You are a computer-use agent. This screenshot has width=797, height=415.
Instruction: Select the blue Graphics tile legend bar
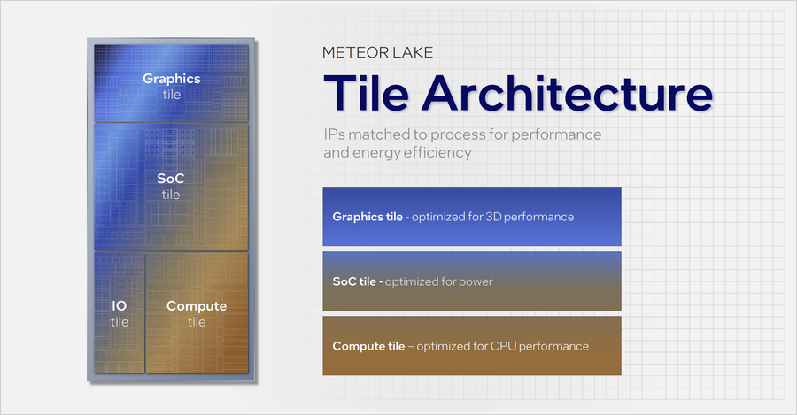[x=471, y=216]
